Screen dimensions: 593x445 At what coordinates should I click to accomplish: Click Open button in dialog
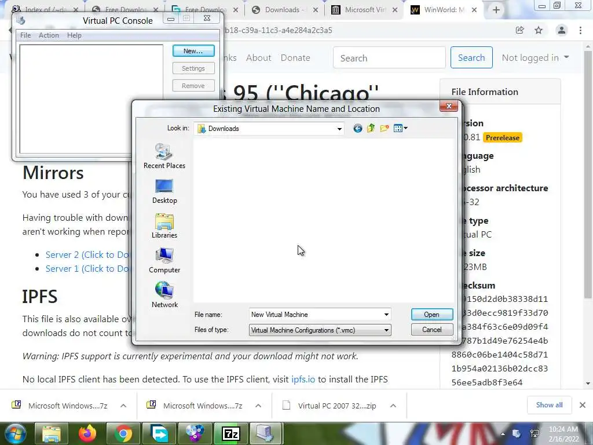431,315
